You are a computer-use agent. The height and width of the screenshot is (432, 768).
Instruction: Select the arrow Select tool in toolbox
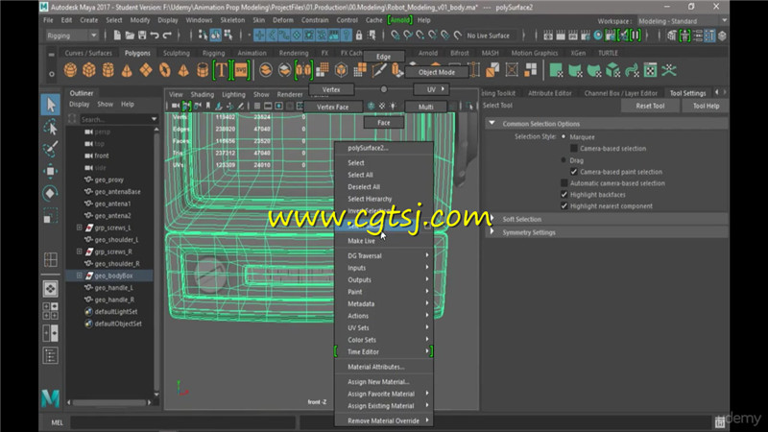point(51,105)
